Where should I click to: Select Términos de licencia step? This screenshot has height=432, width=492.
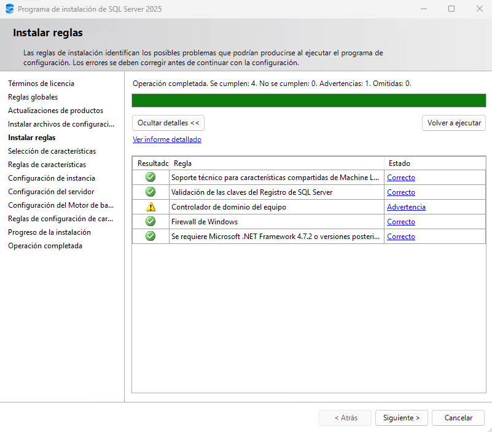point(41,84)
